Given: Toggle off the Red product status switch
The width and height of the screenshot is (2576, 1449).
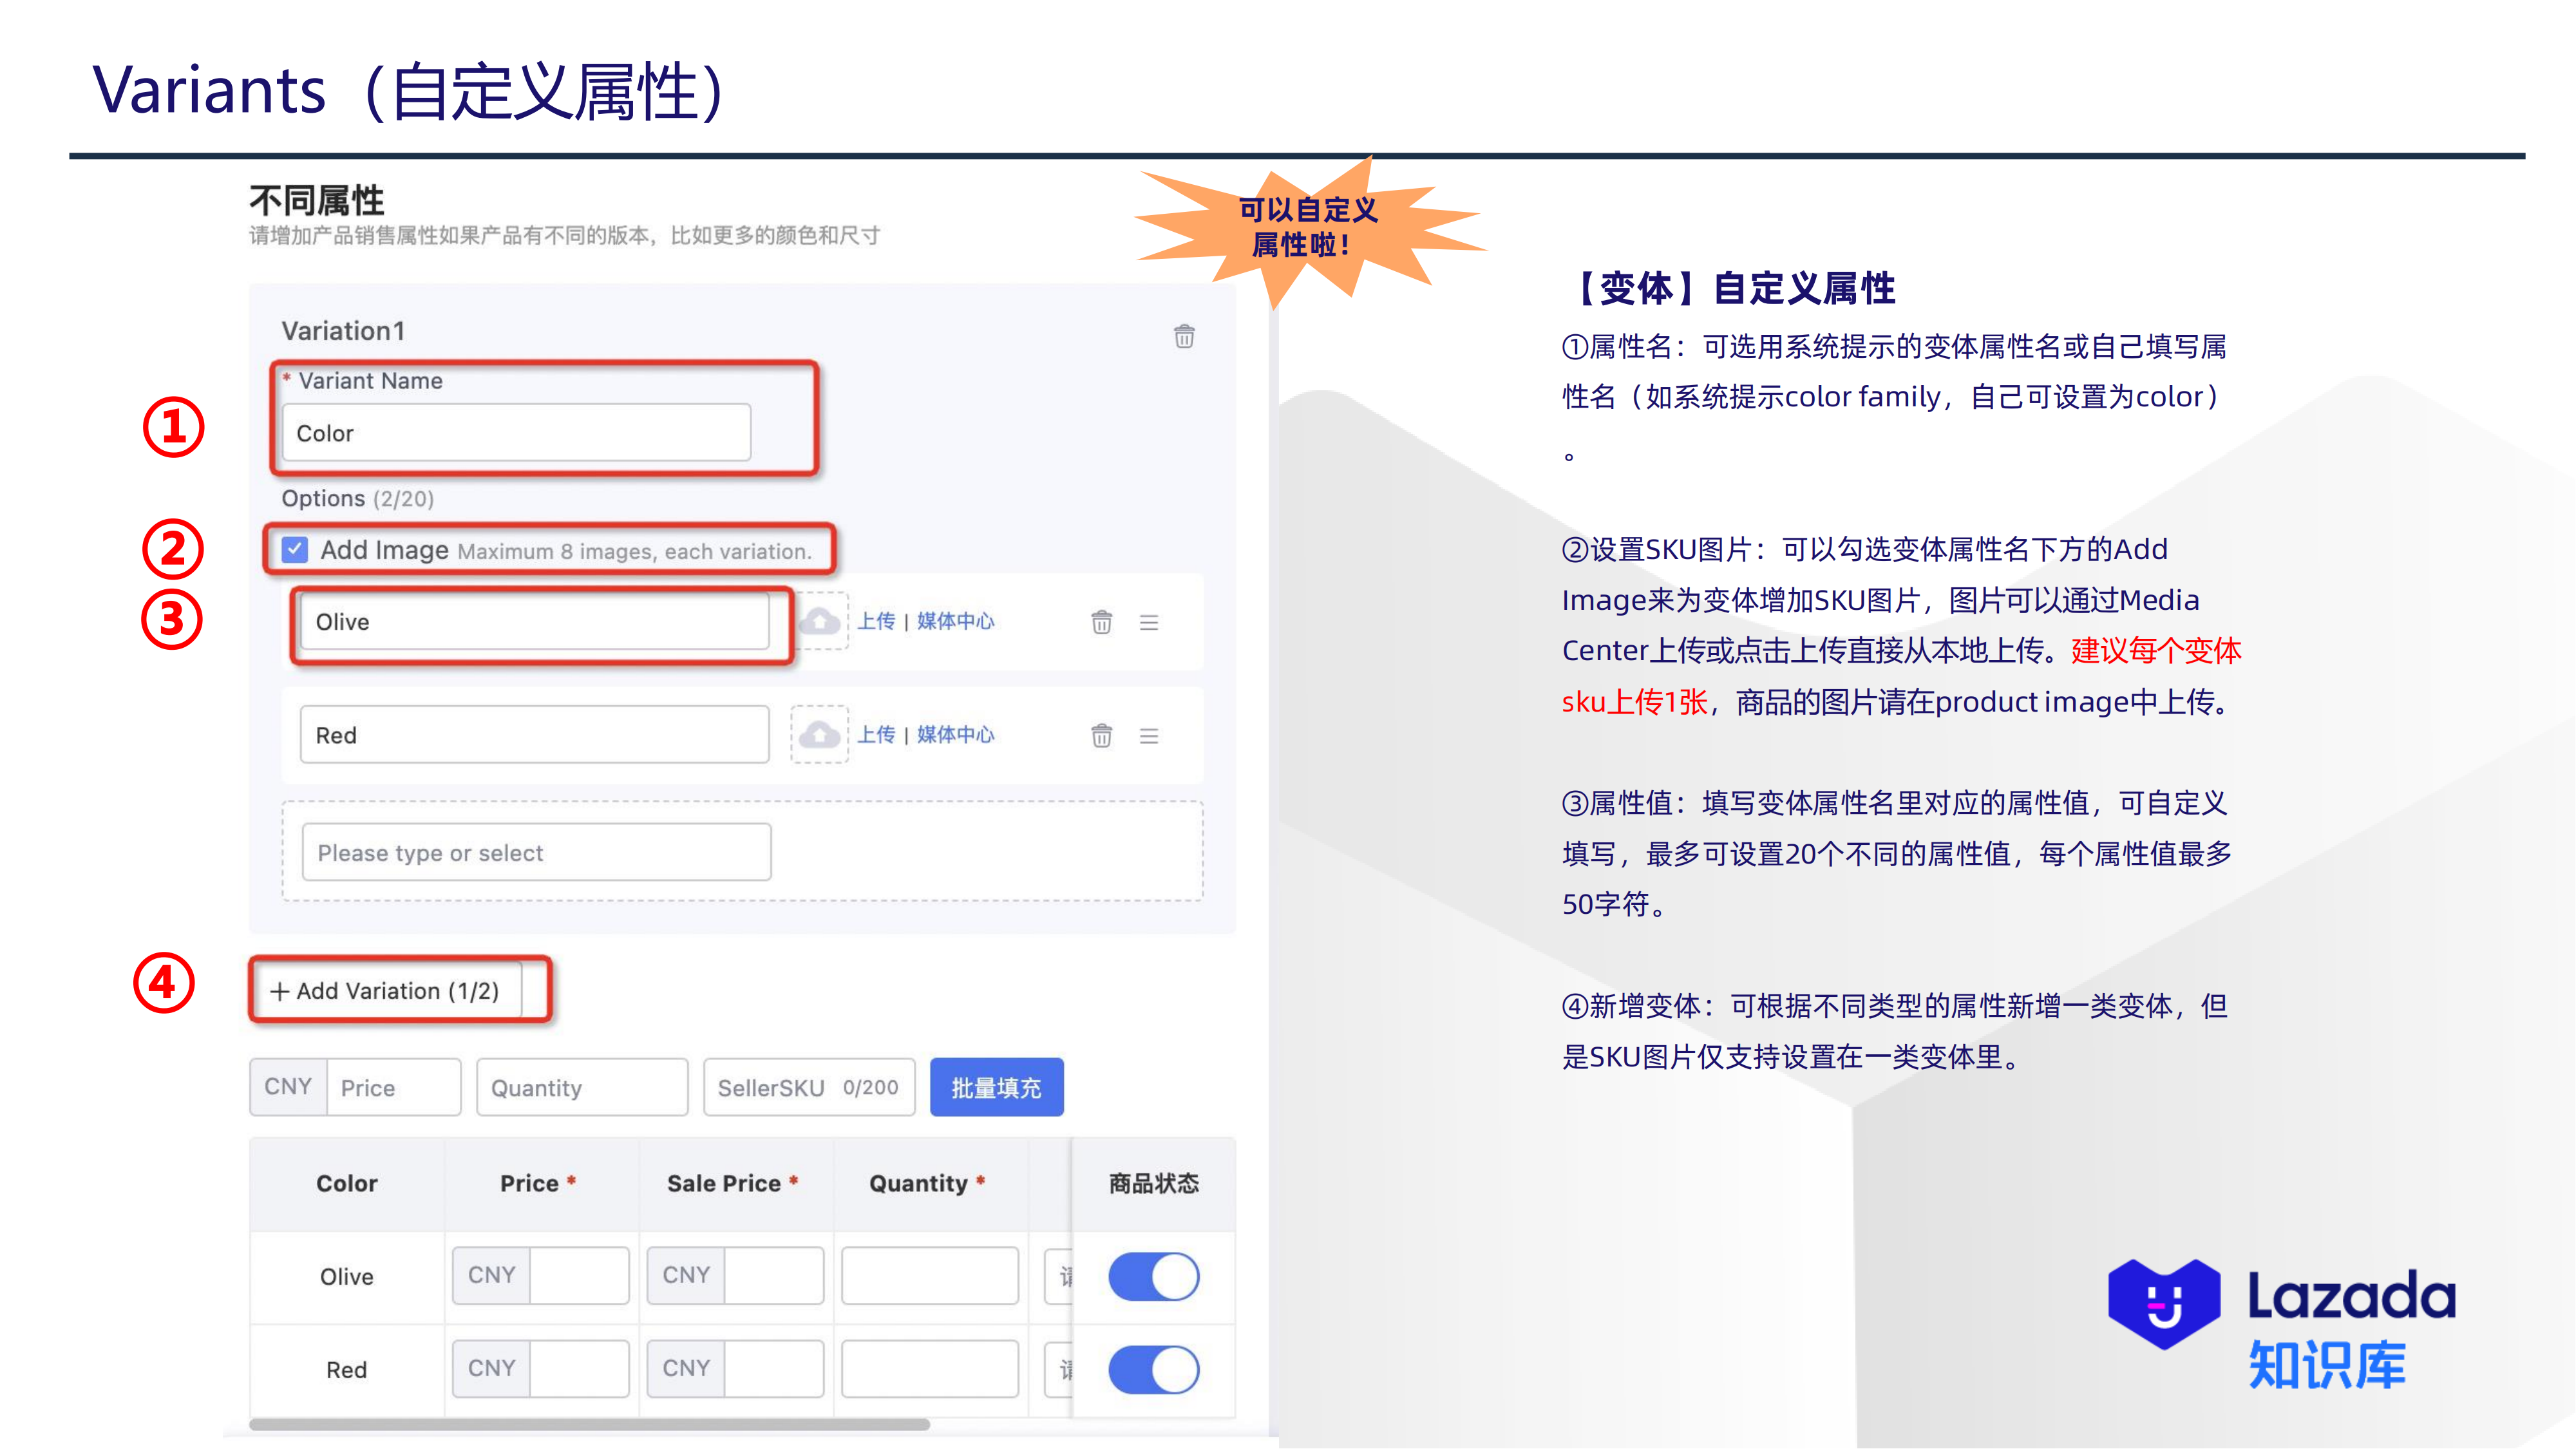Looking at the screenshot, I should coord(1153,1369).
